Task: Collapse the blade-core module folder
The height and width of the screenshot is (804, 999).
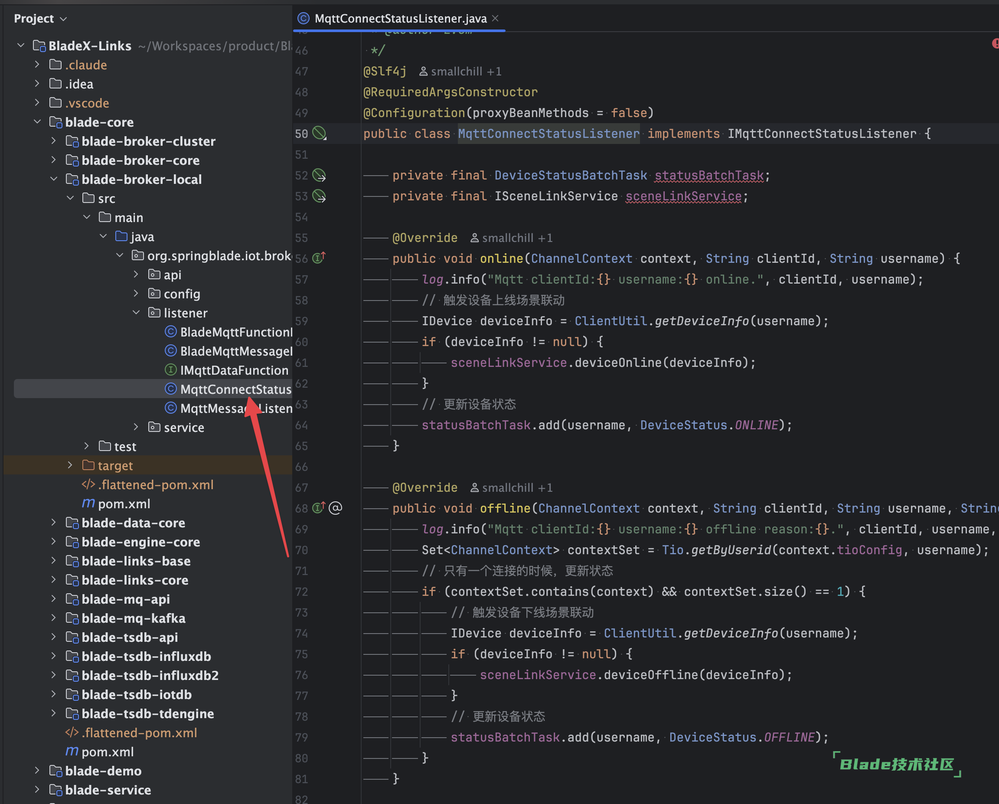Action: (x=38, y=122)
